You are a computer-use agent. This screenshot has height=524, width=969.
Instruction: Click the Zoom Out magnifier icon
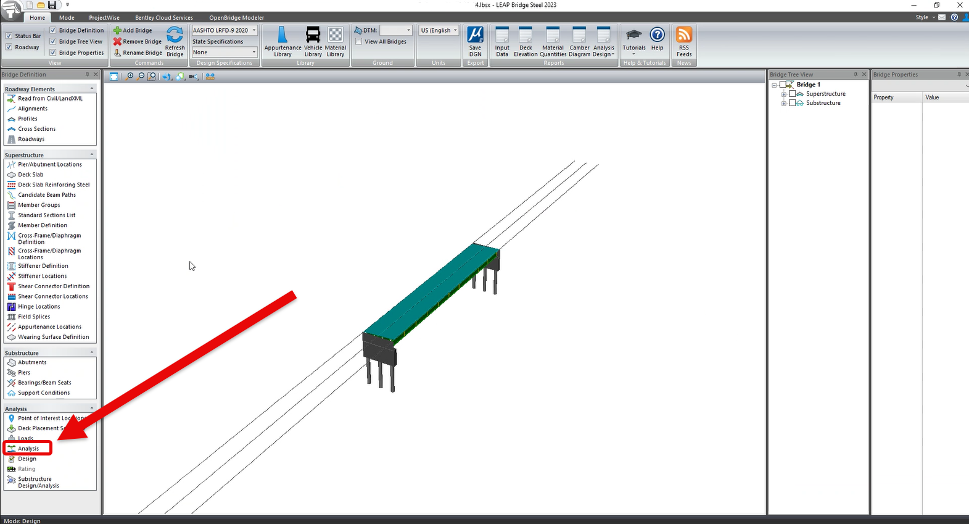(141, 77)
